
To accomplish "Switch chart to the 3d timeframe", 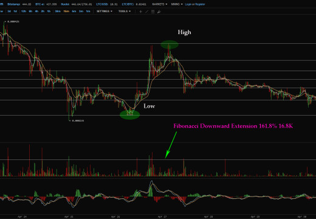I will click(x=9, y=11).
